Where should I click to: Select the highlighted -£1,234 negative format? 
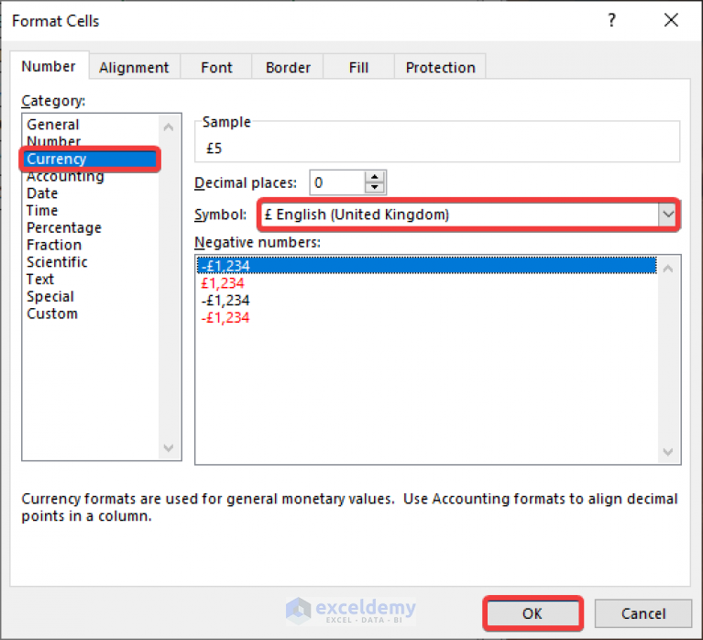coord(427,266)
